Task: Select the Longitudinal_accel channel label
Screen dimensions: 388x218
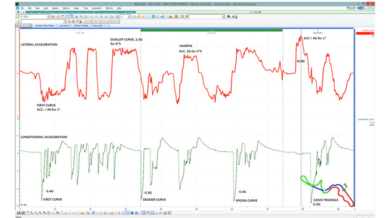Action: (366, 120)
